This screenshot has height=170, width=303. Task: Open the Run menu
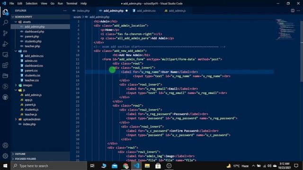(x=60, y=3)
